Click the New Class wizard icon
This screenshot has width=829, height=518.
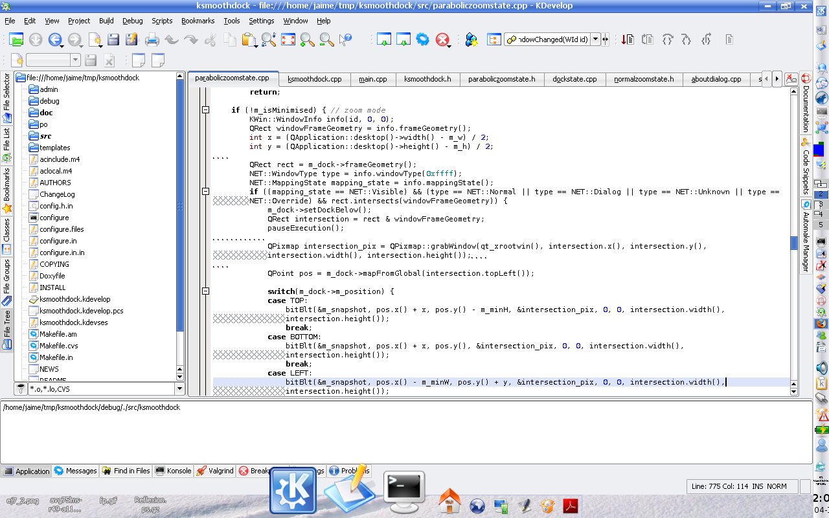coord(471,39)
